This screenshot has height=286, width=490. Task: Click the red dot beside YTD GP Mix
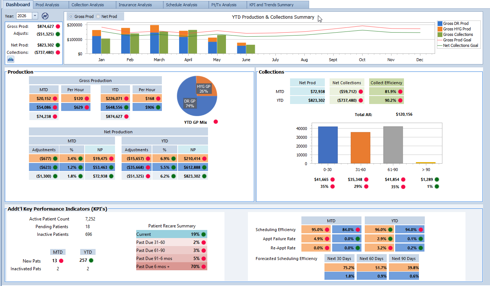pos(216,122)
